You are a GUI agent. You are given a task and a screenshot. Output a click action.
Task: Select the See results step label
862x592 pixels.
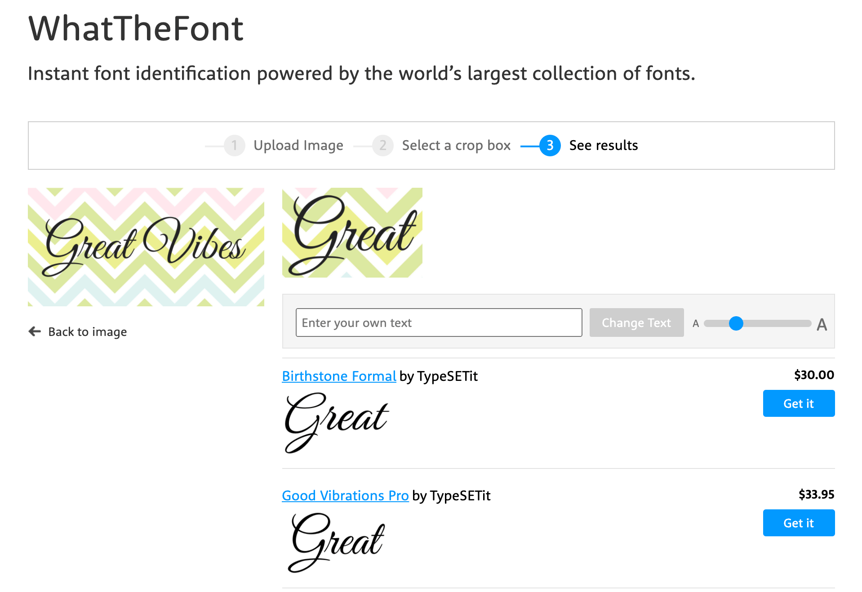(x=603, y=145)
